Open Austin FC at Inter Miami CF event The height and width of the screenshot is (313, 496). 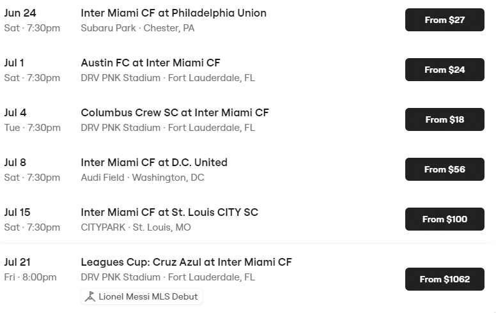[150, 63]
